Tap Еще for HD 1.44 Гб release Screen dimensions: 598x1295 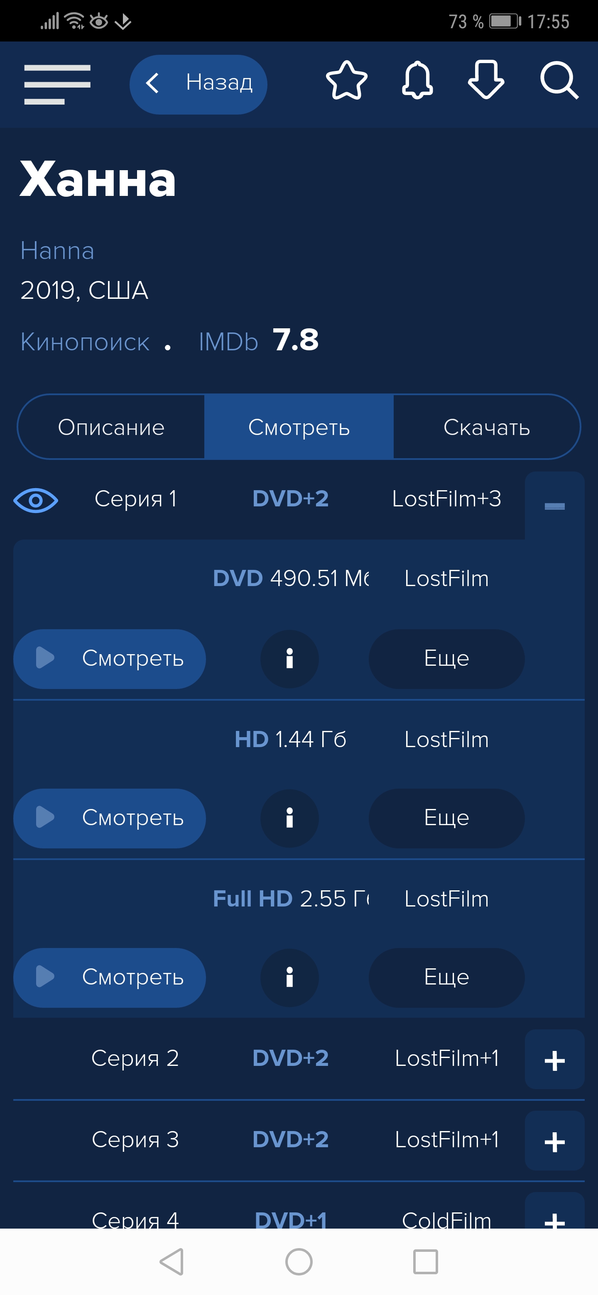(x=446, y=818)
